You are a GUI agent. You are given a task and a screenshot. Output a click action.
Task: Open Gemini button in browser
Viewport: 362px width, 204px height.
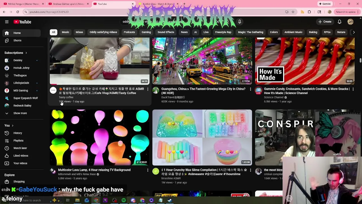pyautogui.click(x=325, y=4)
